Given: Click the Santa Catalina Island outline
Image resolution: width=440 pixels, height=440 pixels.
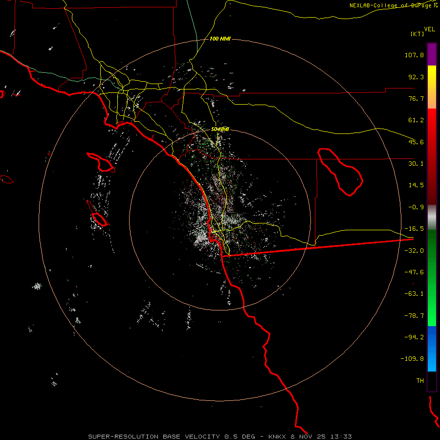Looking at the screenshot, I should point(101,162).
